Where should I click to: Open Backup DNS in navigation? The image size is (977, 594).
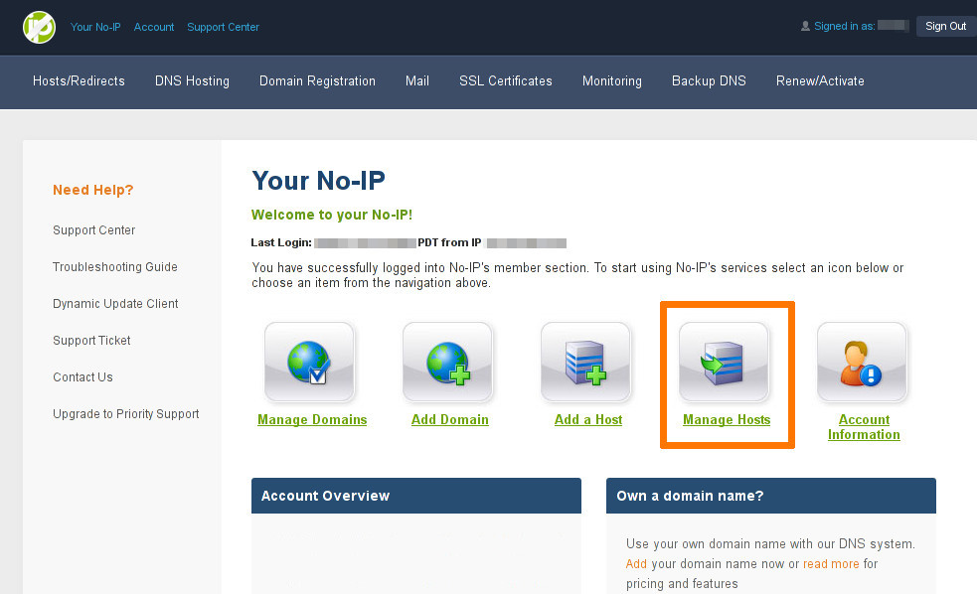click(x=709, y=80)
